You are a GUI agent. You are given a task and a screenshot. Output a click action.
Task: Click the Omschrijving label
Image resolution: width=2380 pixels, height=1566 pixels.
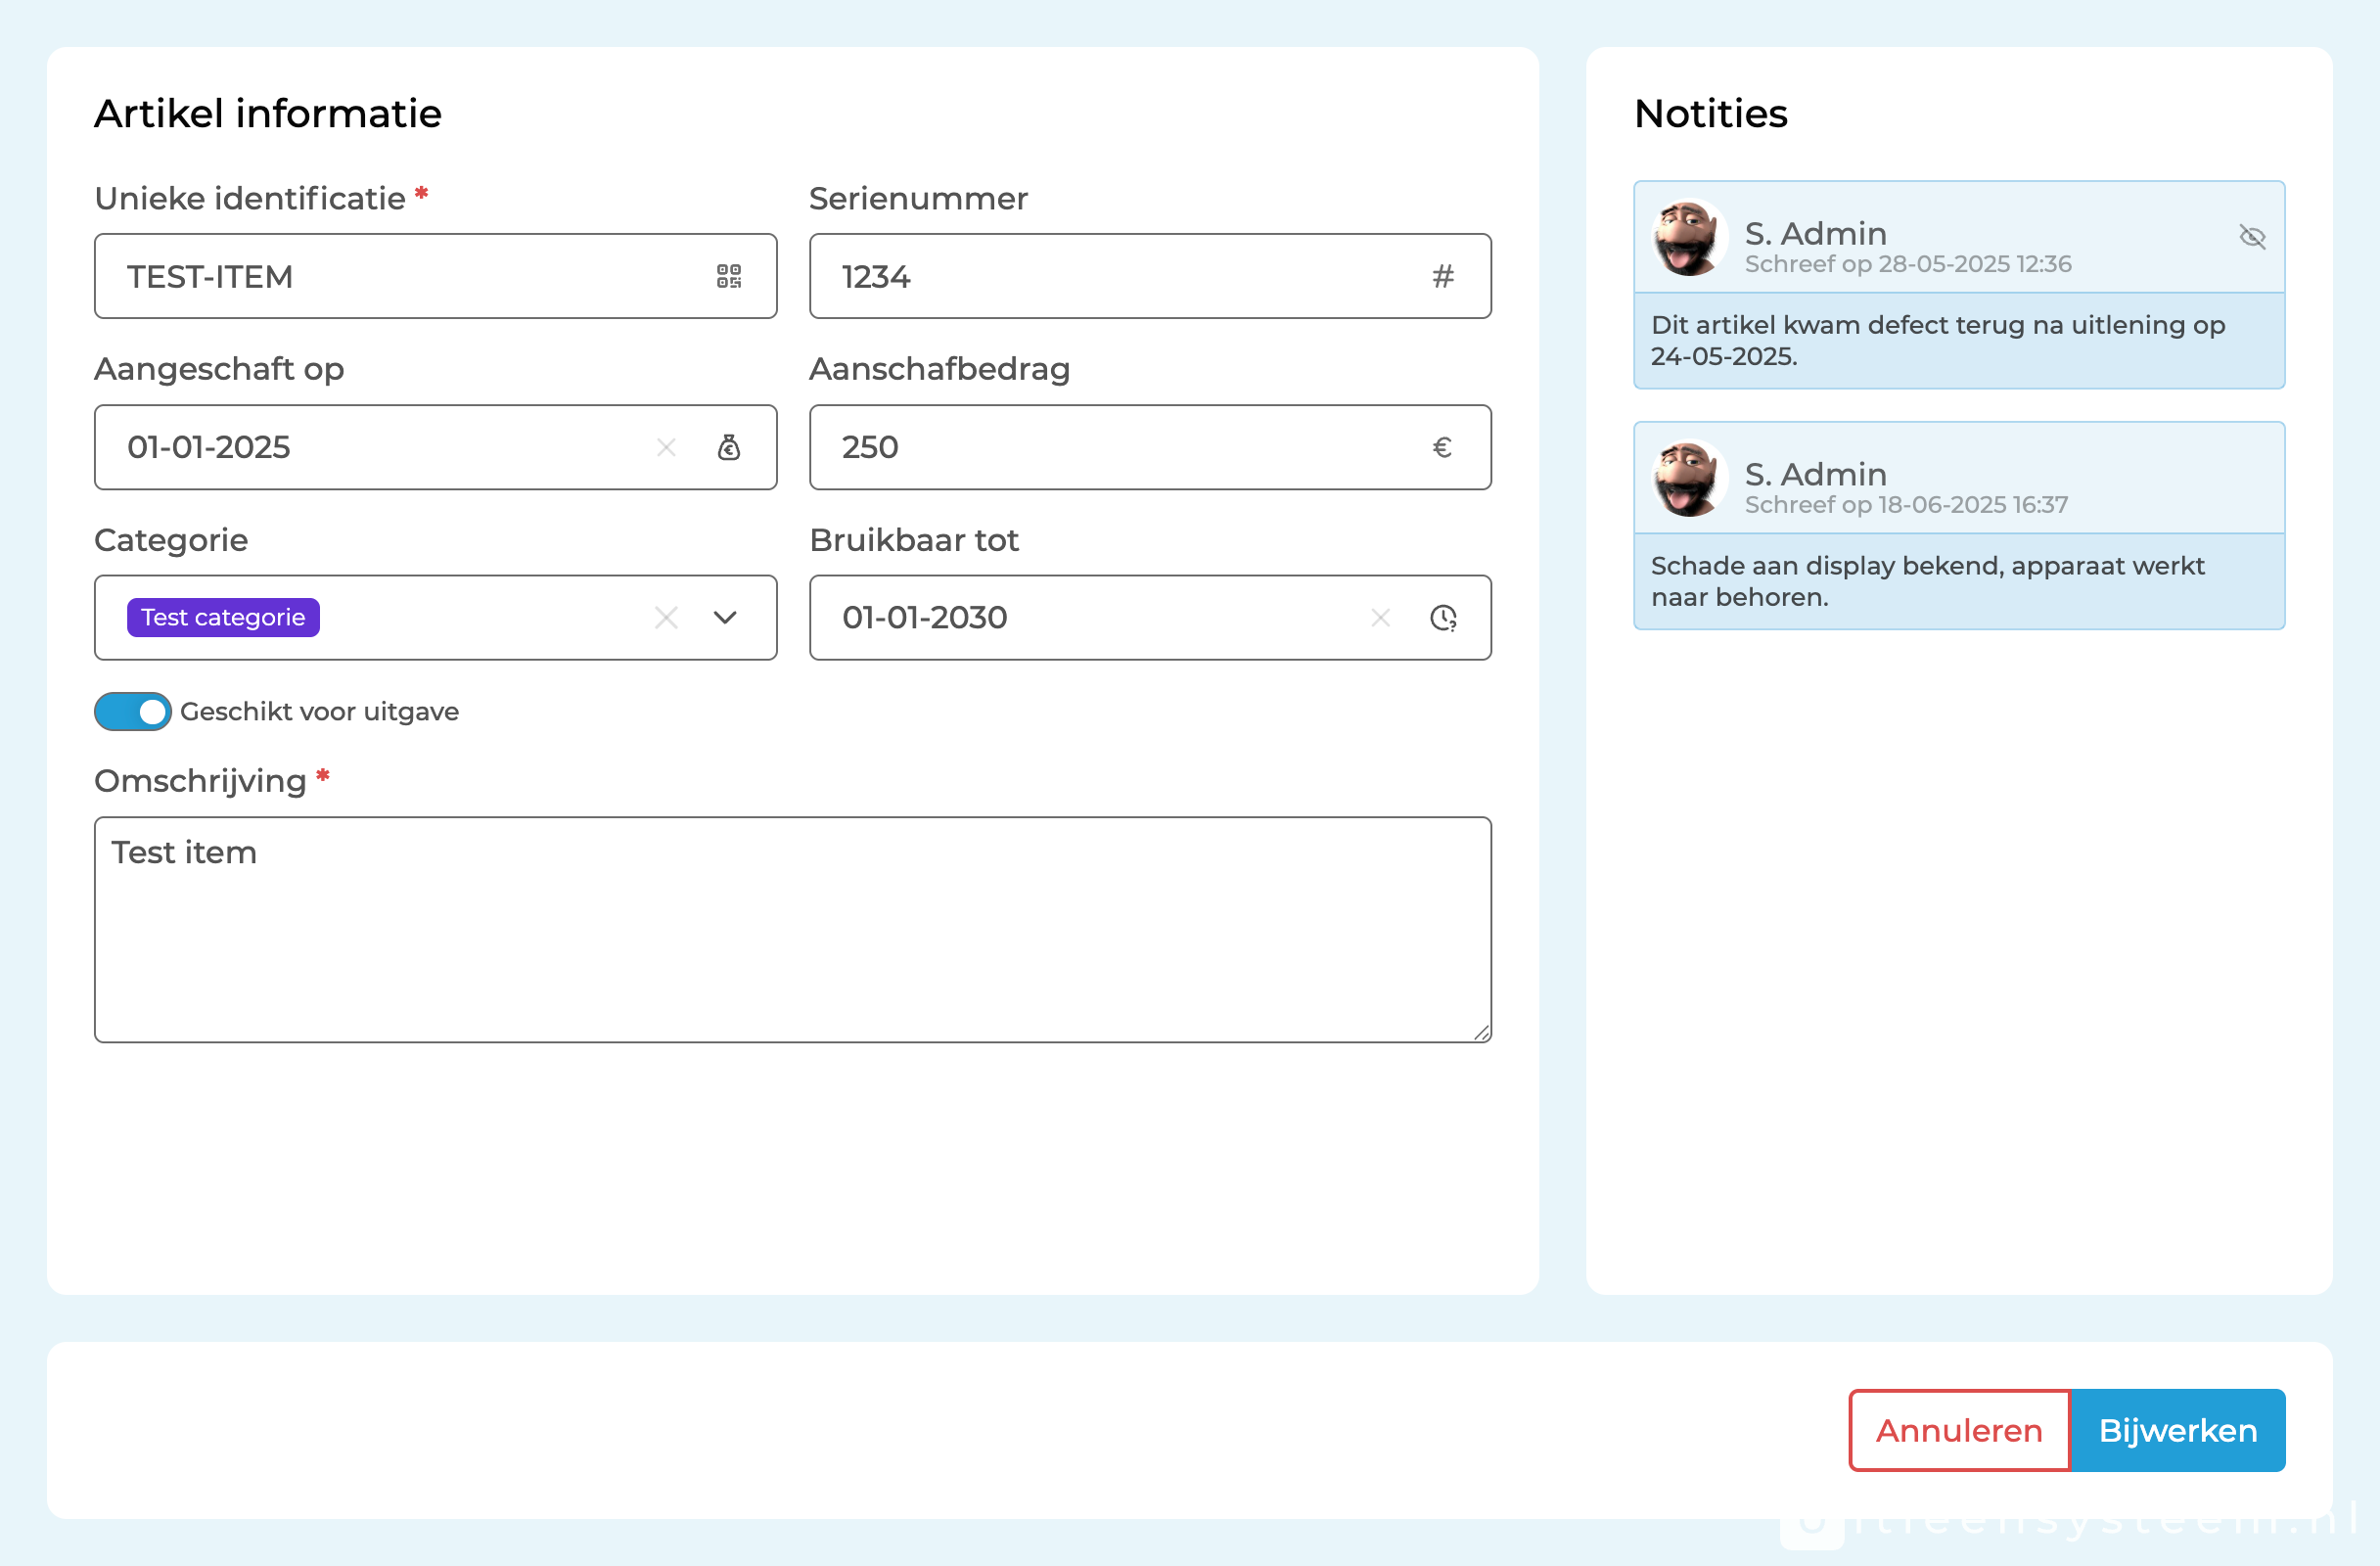[200, 781]
